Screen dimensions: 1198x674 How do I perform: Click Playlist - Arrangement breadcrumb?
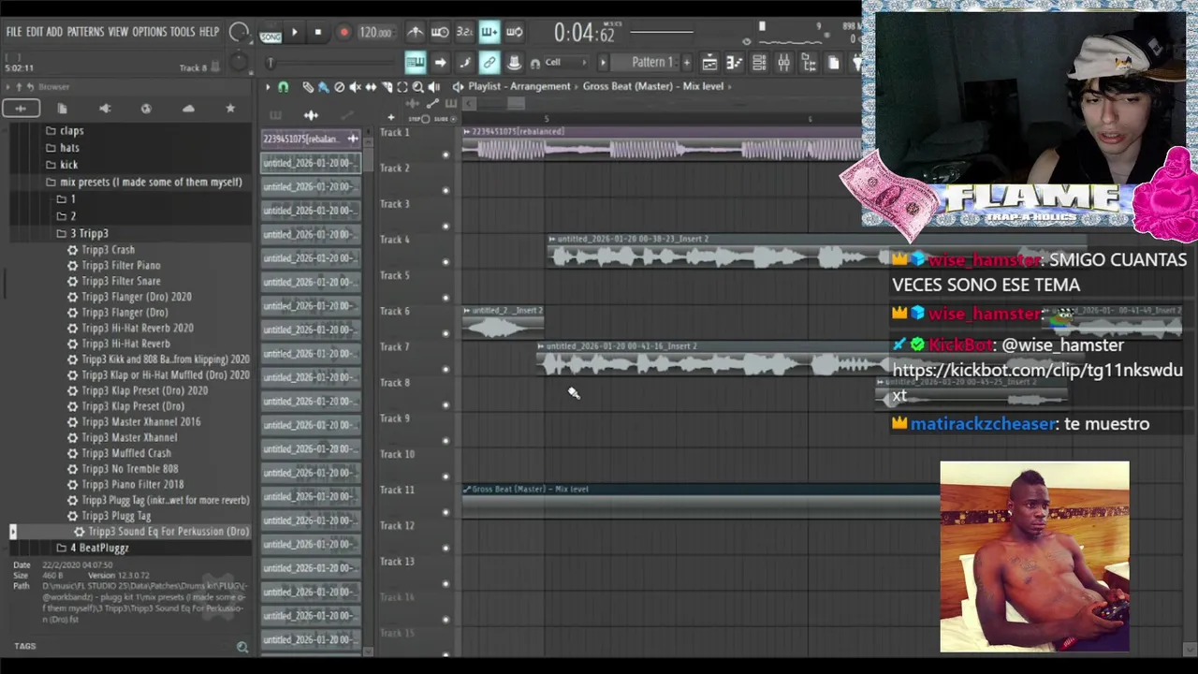(519, 86)
